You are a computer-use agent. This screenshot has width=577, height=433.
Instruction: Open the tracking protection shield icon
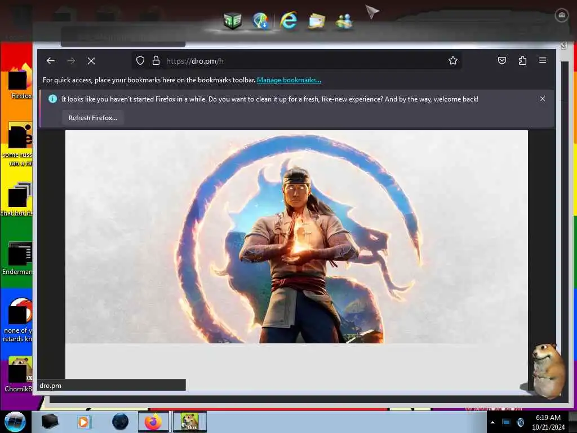140,61
